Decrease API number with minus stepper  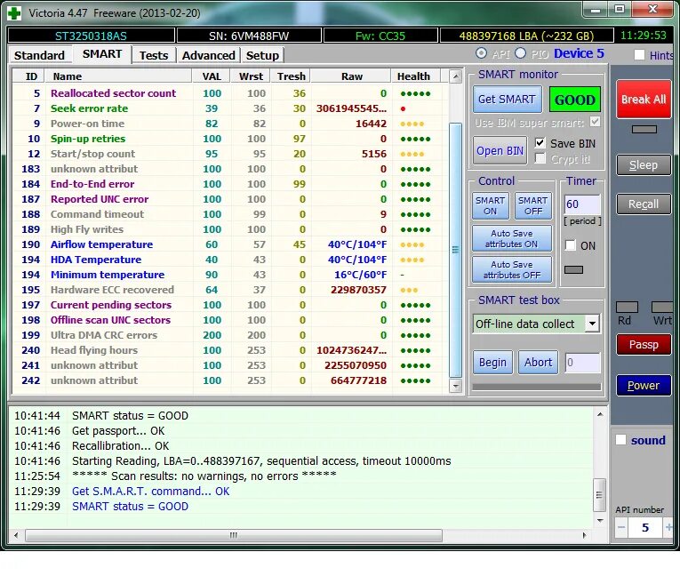point(621,527)
